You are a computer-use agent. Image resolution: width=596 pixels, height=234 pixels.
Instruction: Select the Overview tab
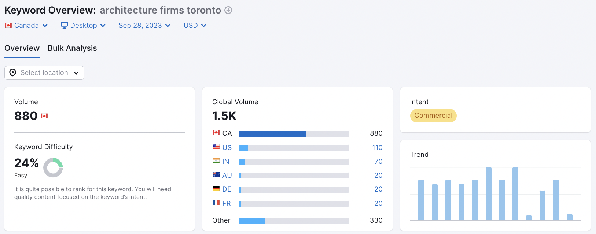coord(22,48)
